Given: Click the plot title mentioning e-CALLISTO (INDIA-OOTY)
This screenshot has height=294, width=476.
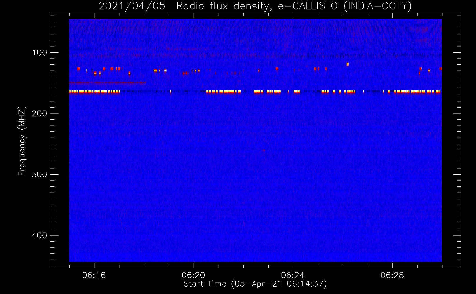Looking at the screenshot, I should pyautogui.click(x=255, y=6).
